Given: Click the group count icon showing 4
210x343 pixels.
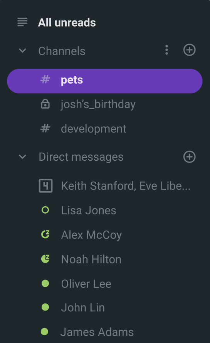Looking at the screenshot, I should click(45, 186).
